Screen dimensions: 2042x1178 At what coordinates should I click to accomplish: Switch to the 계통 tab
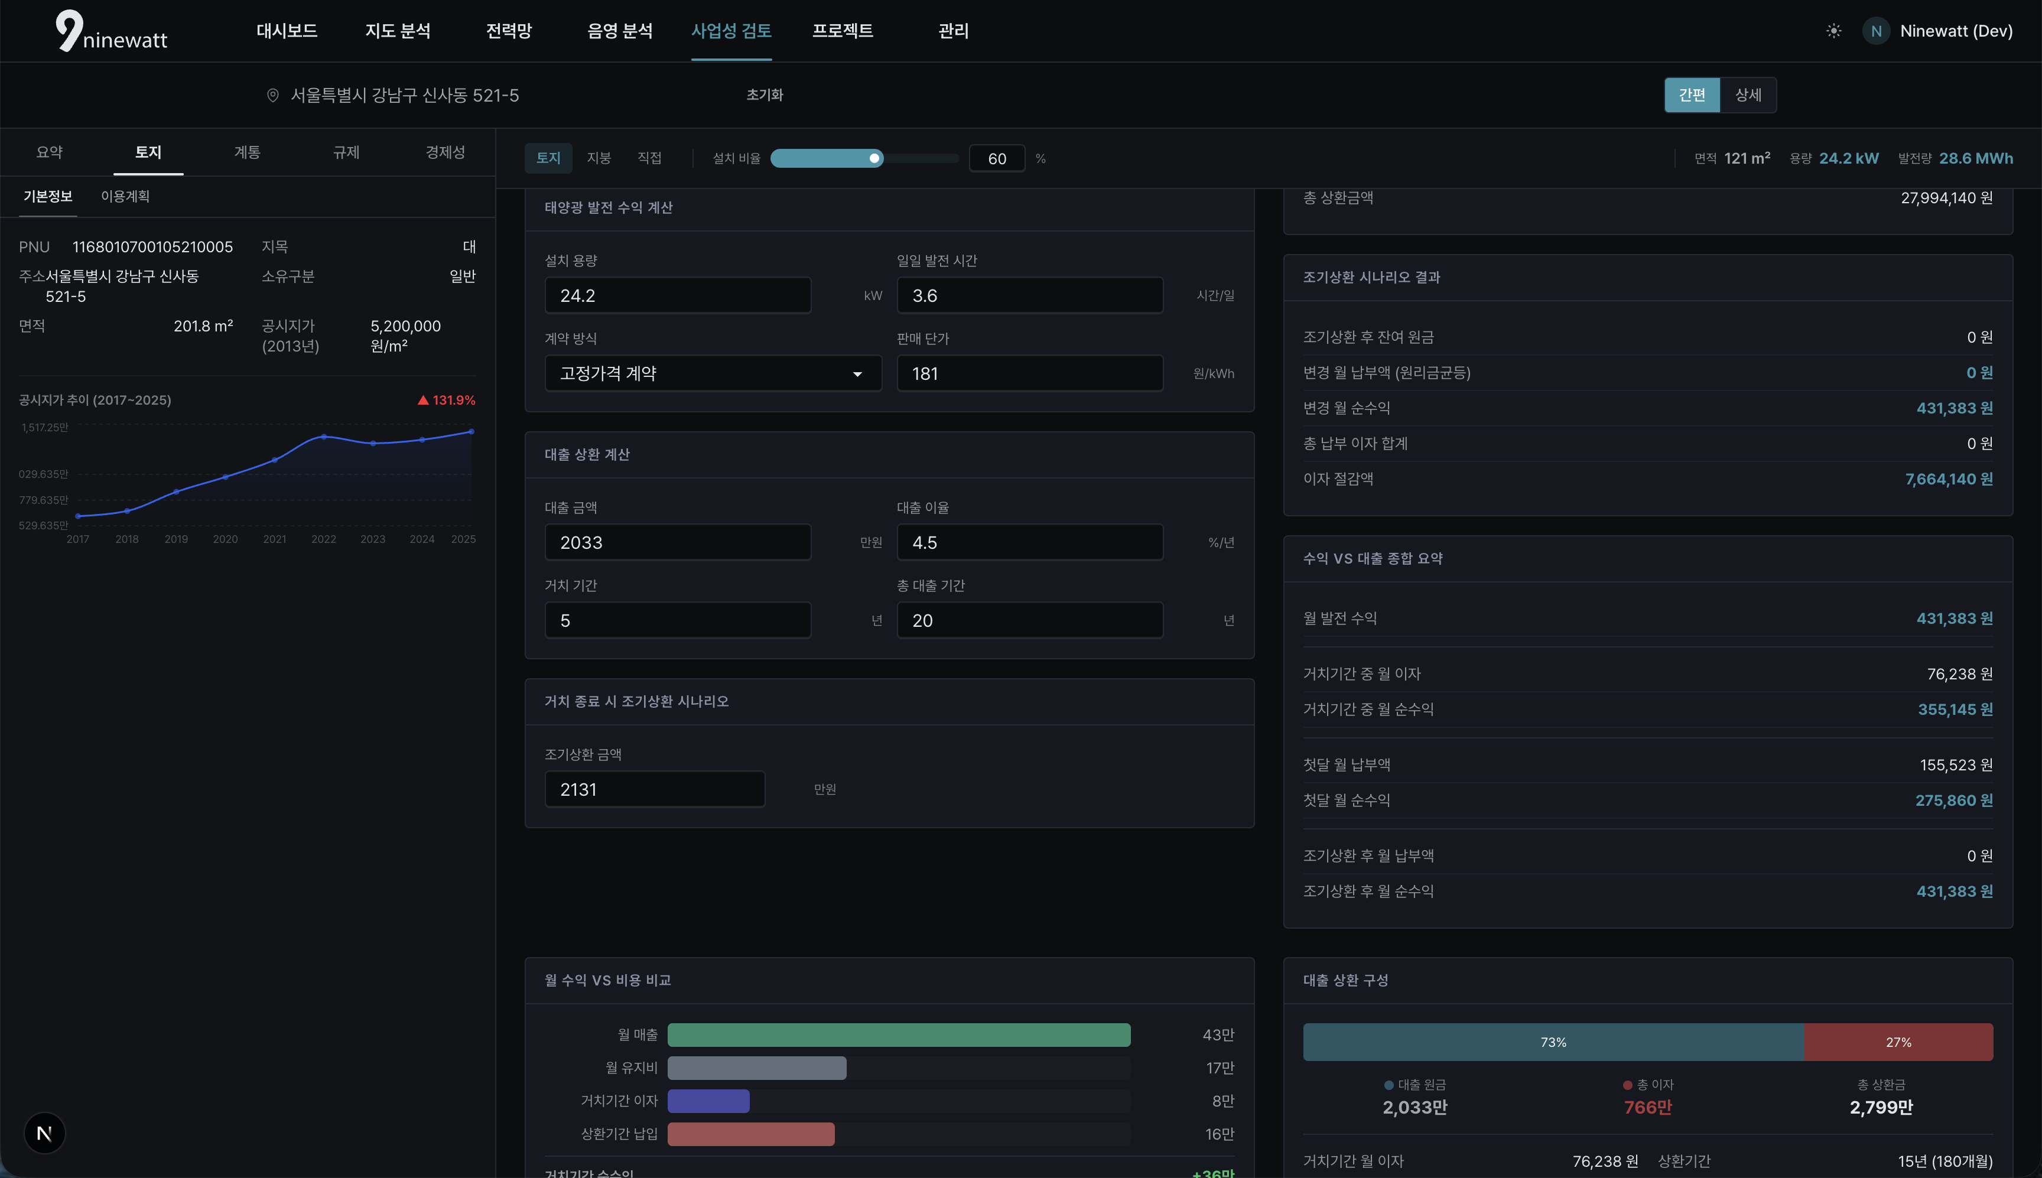point(247,152)
